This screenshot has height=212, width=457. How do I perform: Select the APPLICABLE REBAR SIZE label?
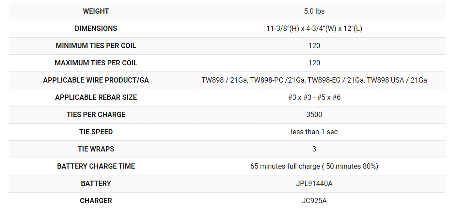click(x=96, y=97)
